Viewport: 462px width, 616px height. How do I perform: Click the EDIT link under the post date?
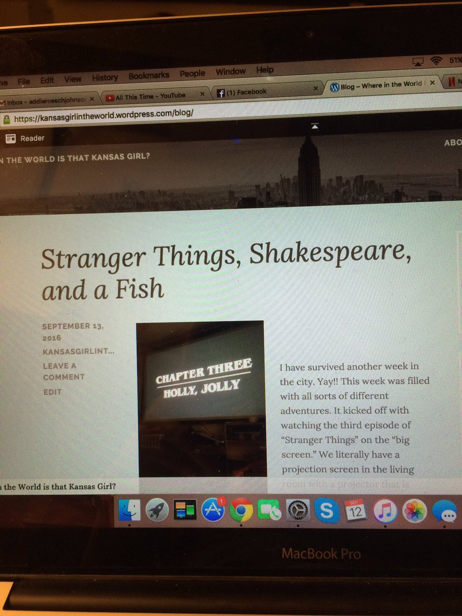point(51,391)
